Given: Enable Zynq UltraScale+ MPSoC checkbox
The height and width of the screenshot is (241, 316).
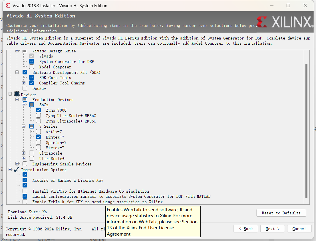Looking at the screenshot, I should 38,115.
